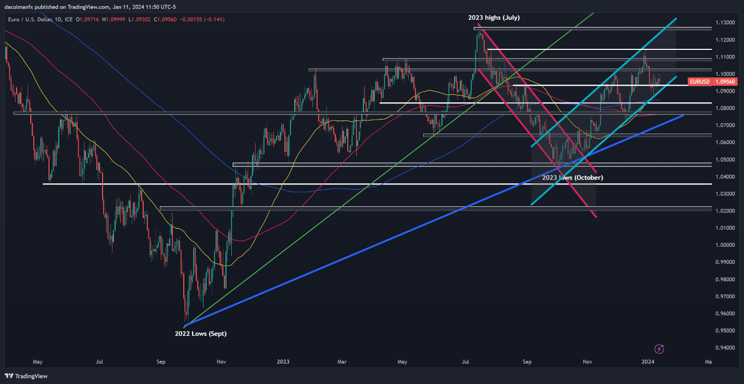Click the 2024 label on the time axis
Image resolution: width=744 pixels, height=384 pixels.
[648, 361]
